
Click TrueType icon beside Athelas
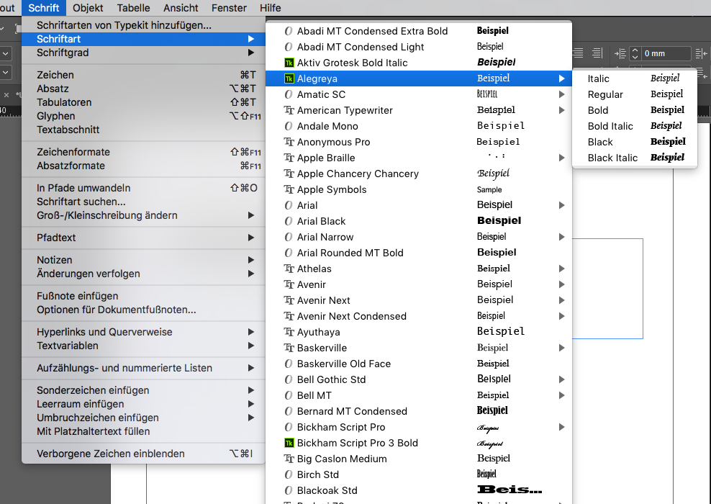coord(289,269)
